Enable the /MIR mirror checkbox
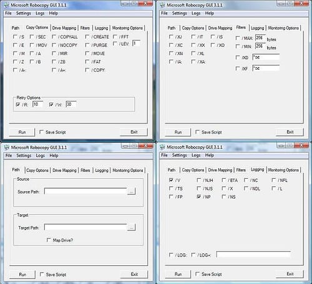312x284 pixels. [54, 54]
